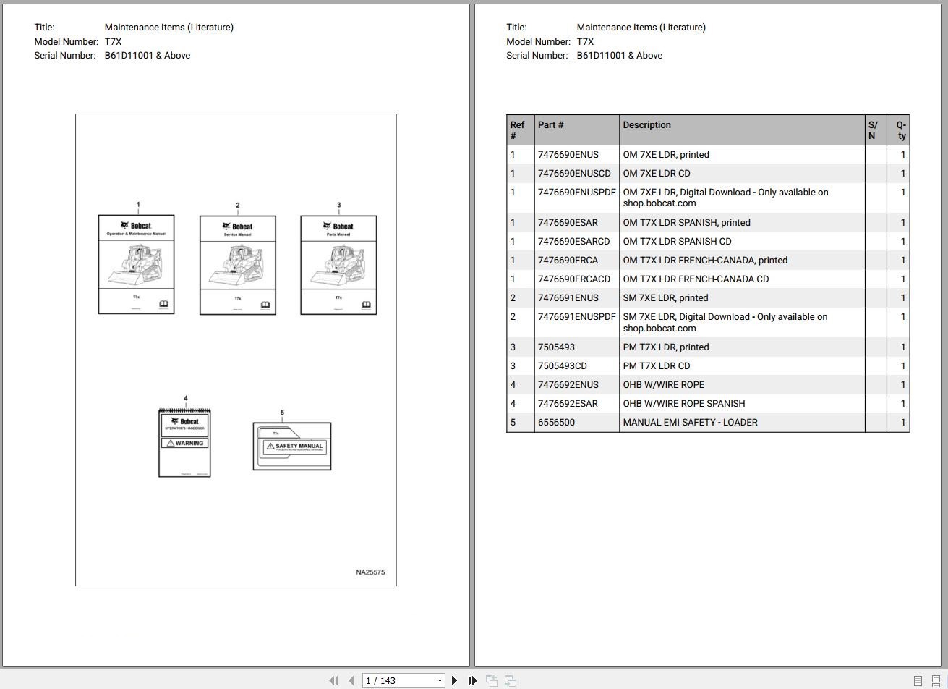
Task: Click Operation & Maintenance Manual image labeled 1
Action: (136, 264)
